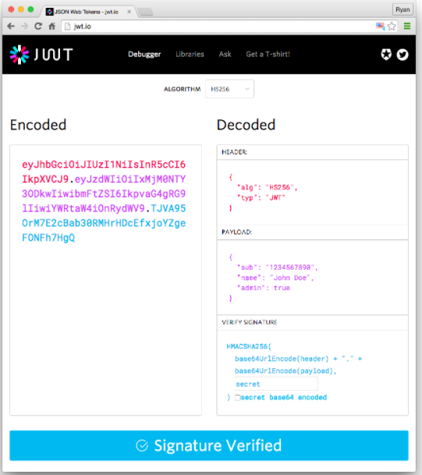422x475 pixels.
Task: Click the algorithm dropdown chevron arrow
Action: pos(247,89)
